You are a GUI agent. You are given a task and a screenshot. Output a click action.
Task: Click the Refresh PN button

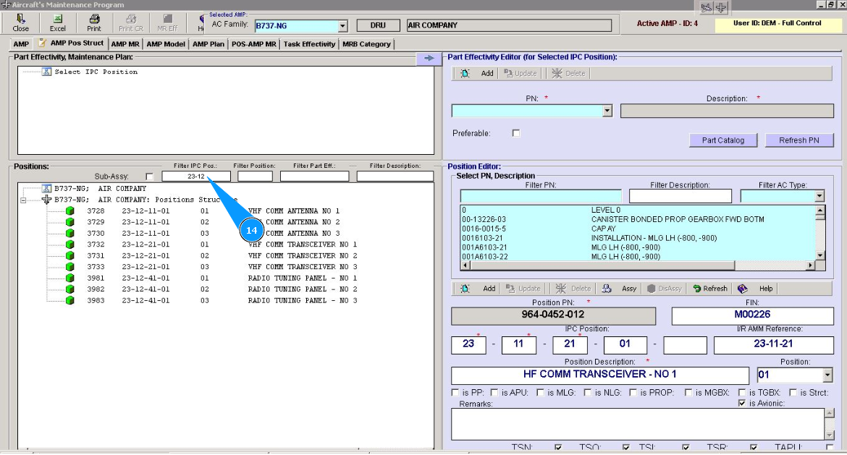798,140
